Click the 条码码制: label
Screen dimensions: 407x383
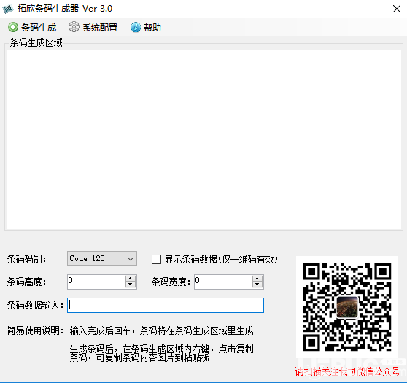tap(27, 259)
